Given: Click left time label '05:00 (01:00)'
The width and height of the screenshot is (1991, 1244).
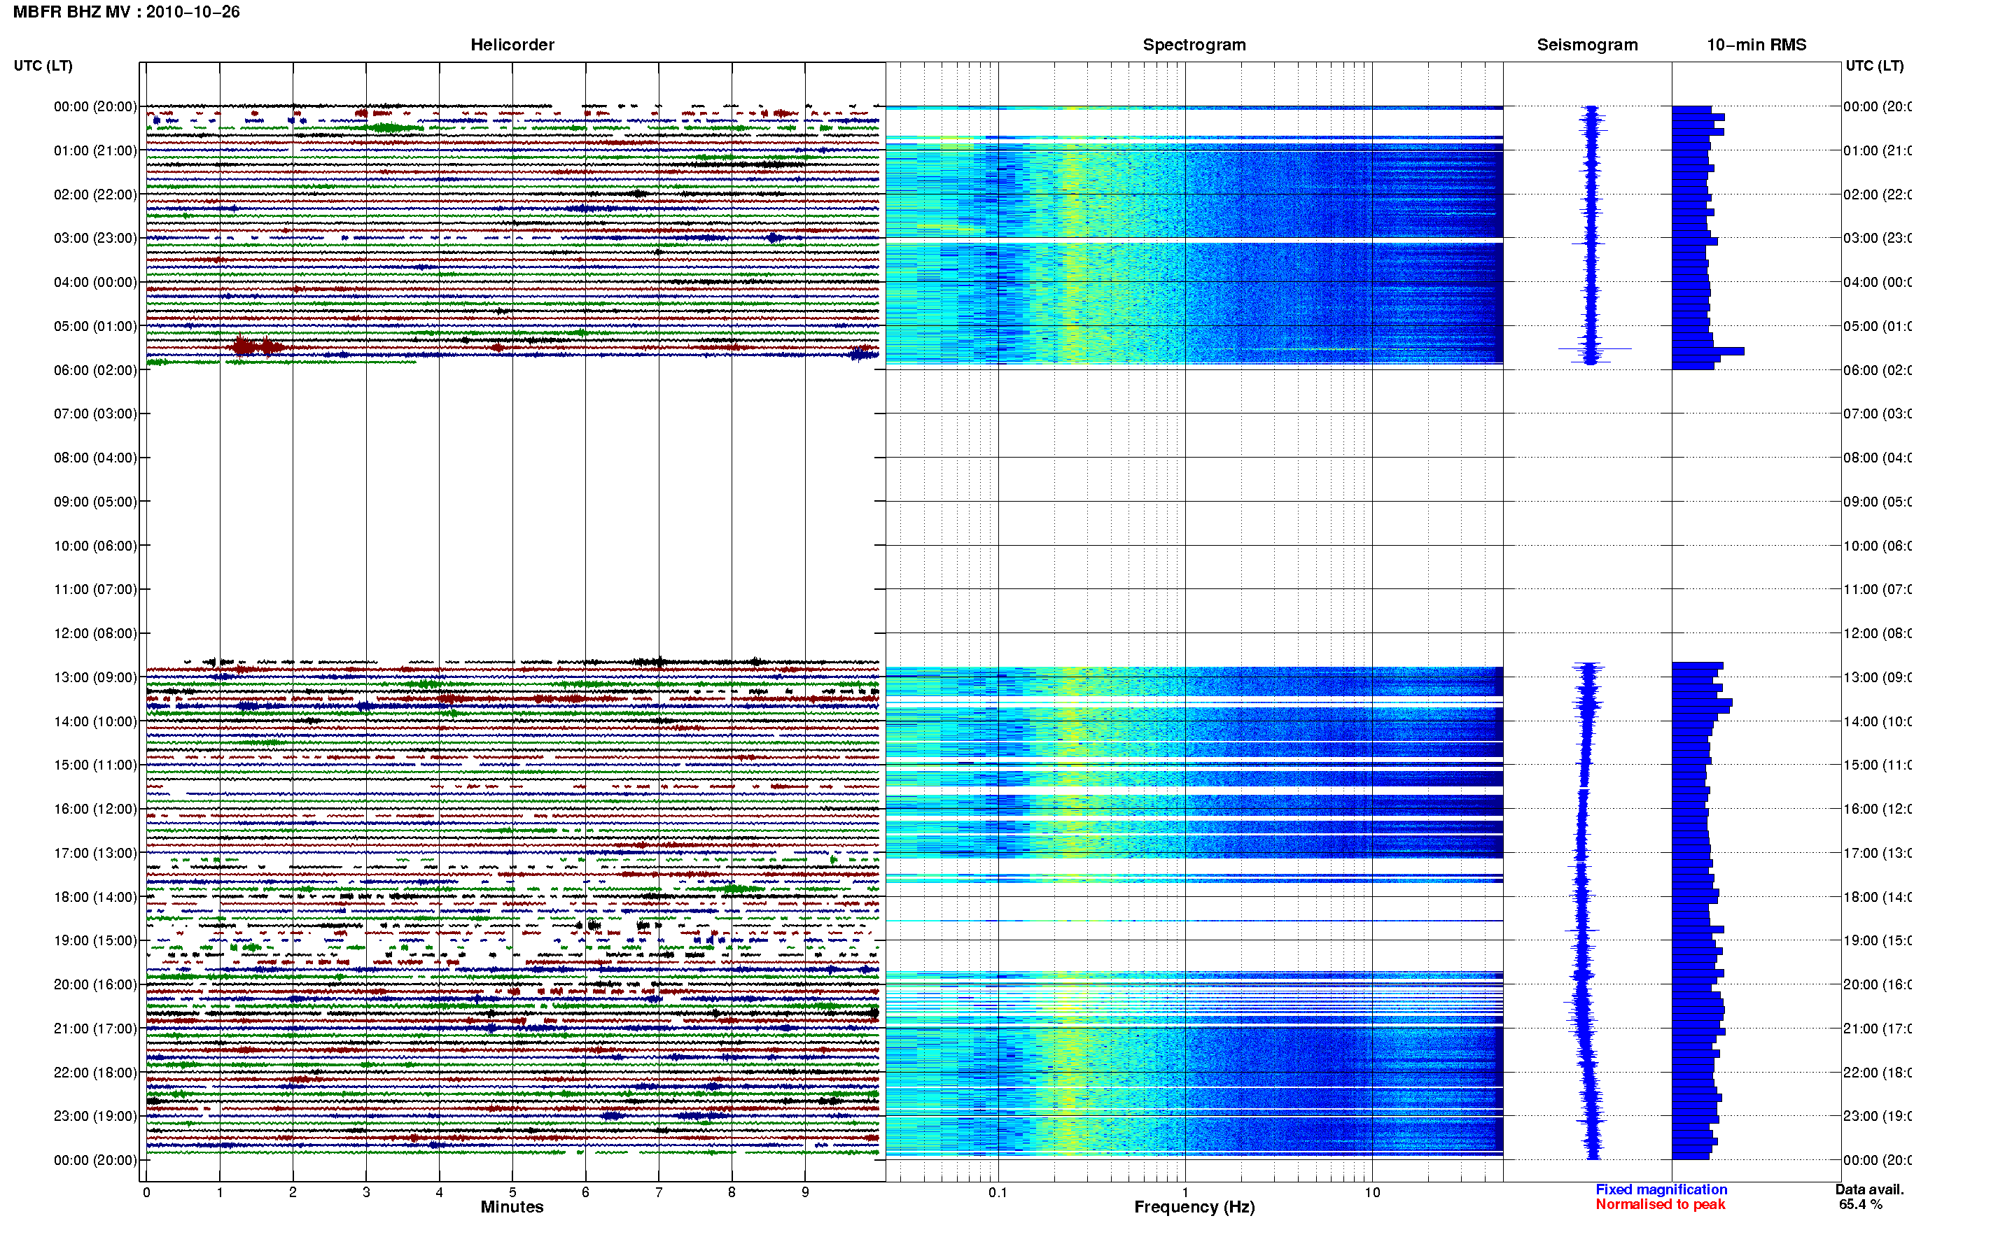Looking at the screenshot, I should click(95, 326).
